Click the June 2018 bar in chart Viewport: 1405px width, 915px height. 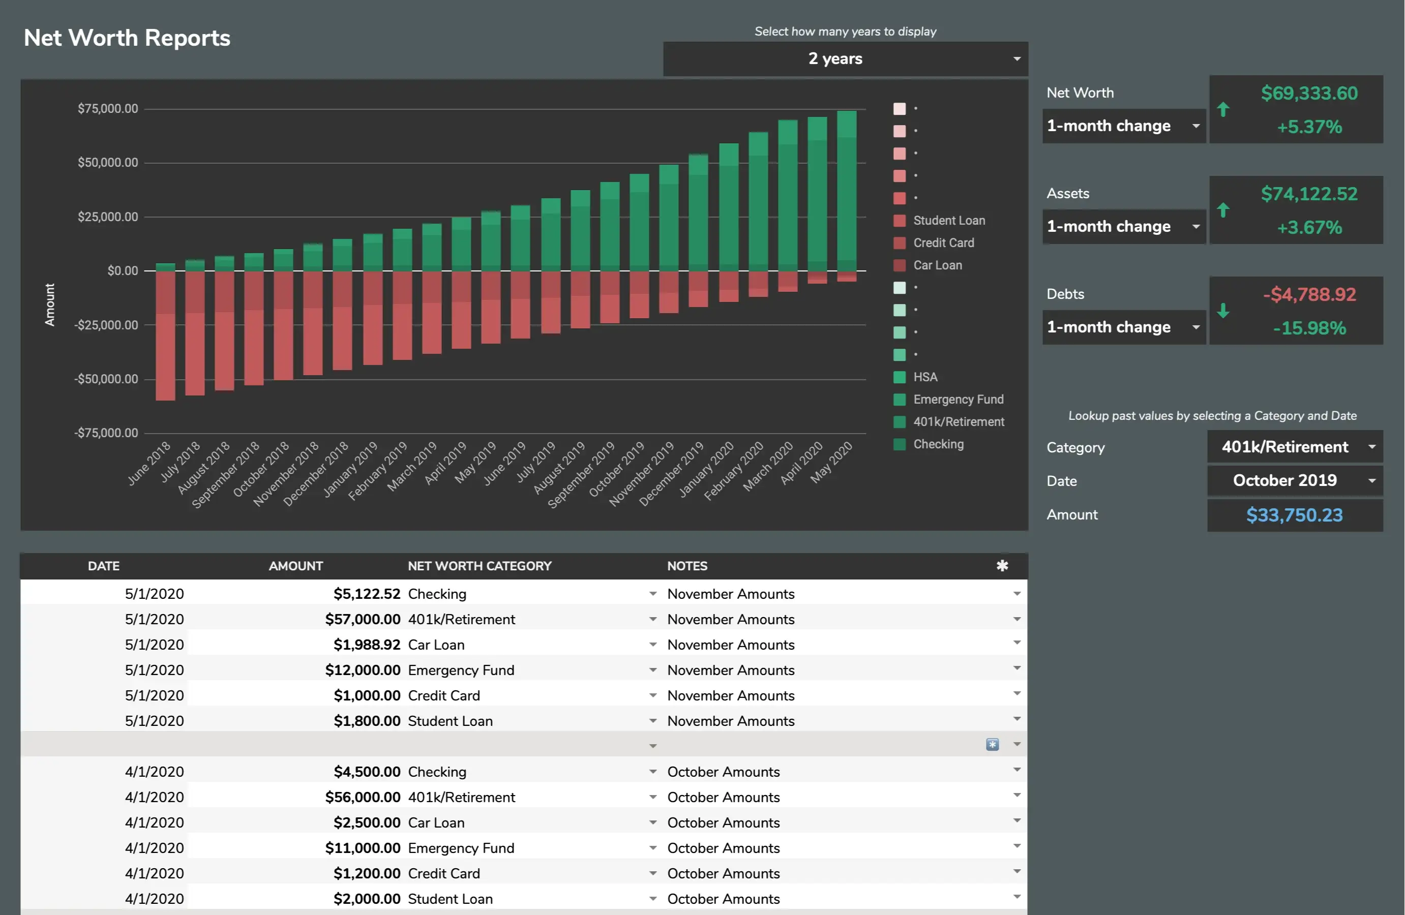165,332
